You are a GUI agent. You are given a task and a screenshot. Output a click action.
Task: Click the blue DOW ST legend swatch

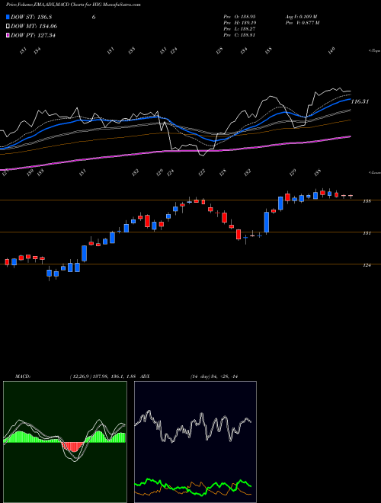coord(8,18)
